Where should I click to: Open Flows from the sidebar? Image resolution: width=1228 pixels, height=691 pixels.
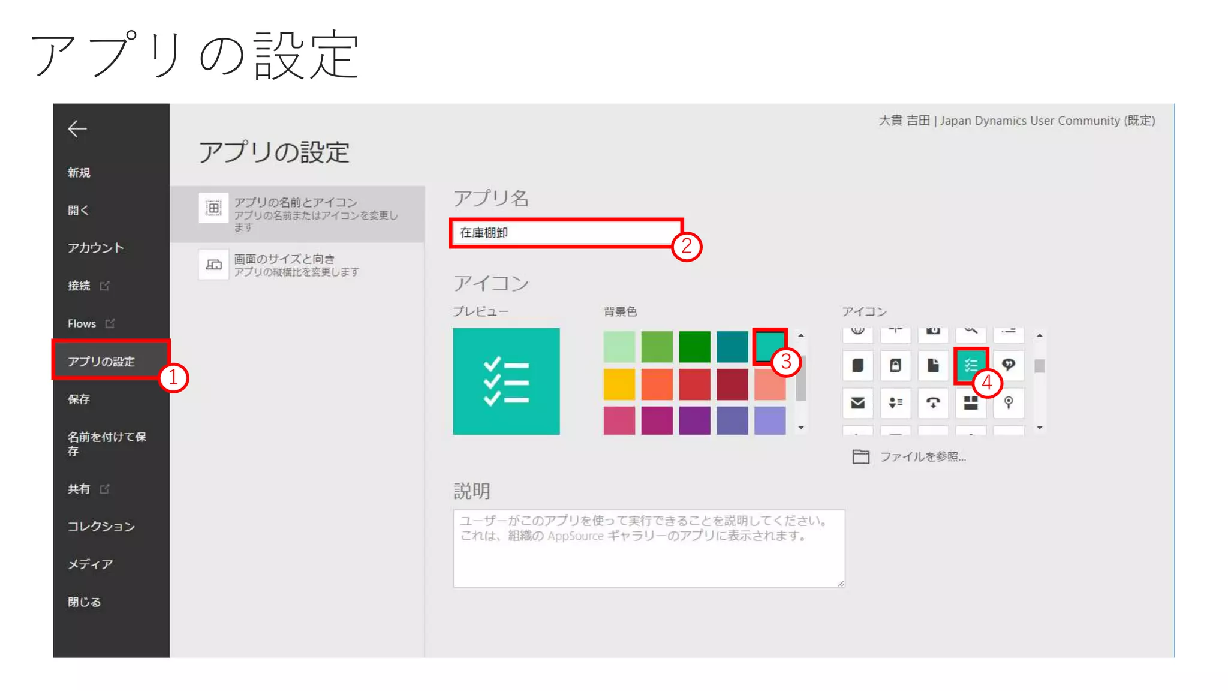click(x=82, y=323)
